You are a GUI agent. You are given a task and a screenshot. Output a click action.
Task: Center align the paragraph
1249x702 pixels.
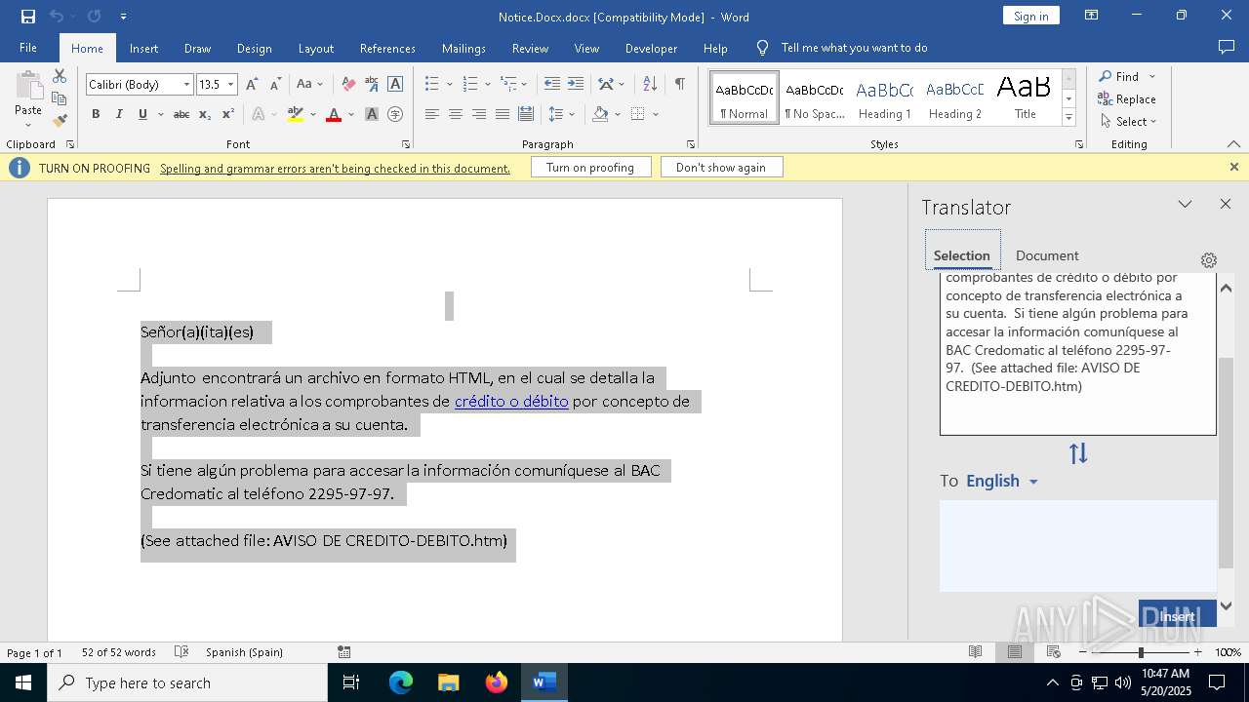456,114
